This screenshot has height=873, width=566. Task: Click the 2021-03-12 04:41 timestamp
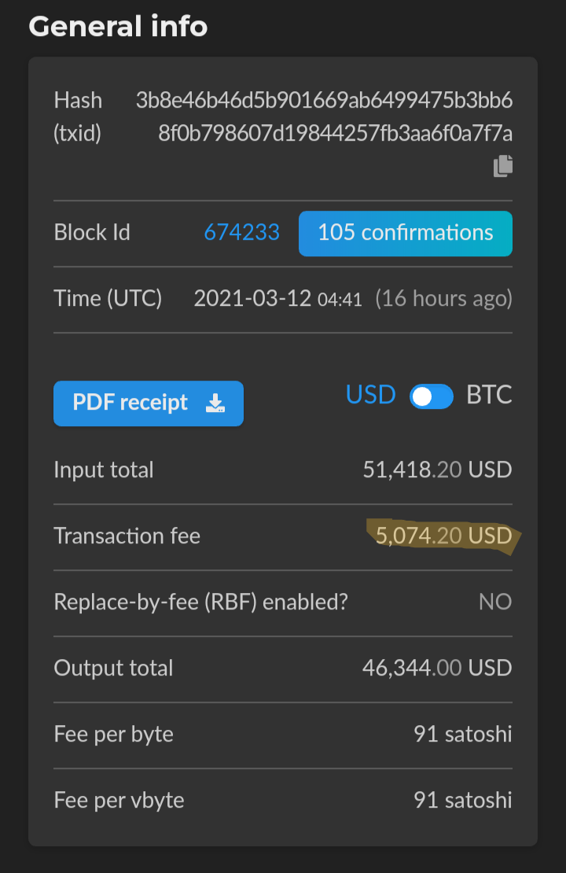(277, 299)
